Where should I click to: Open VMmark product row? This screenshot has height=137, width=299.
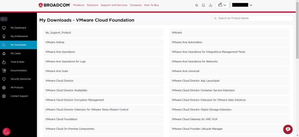coord(230,33)
